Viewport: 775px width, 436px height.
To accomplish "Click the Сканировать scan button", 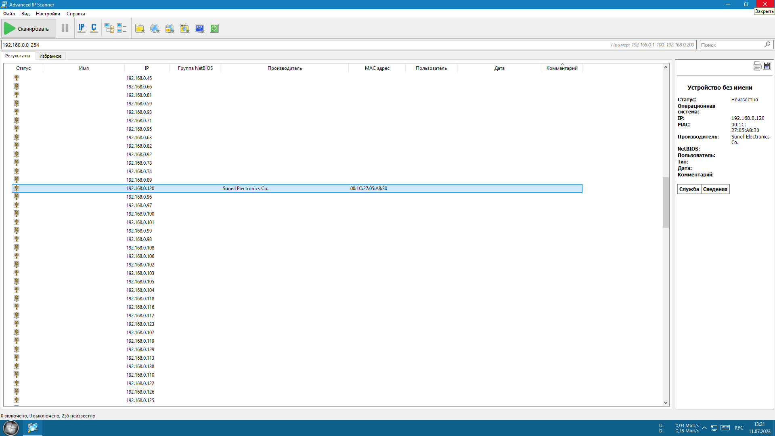I will point(28,29).
